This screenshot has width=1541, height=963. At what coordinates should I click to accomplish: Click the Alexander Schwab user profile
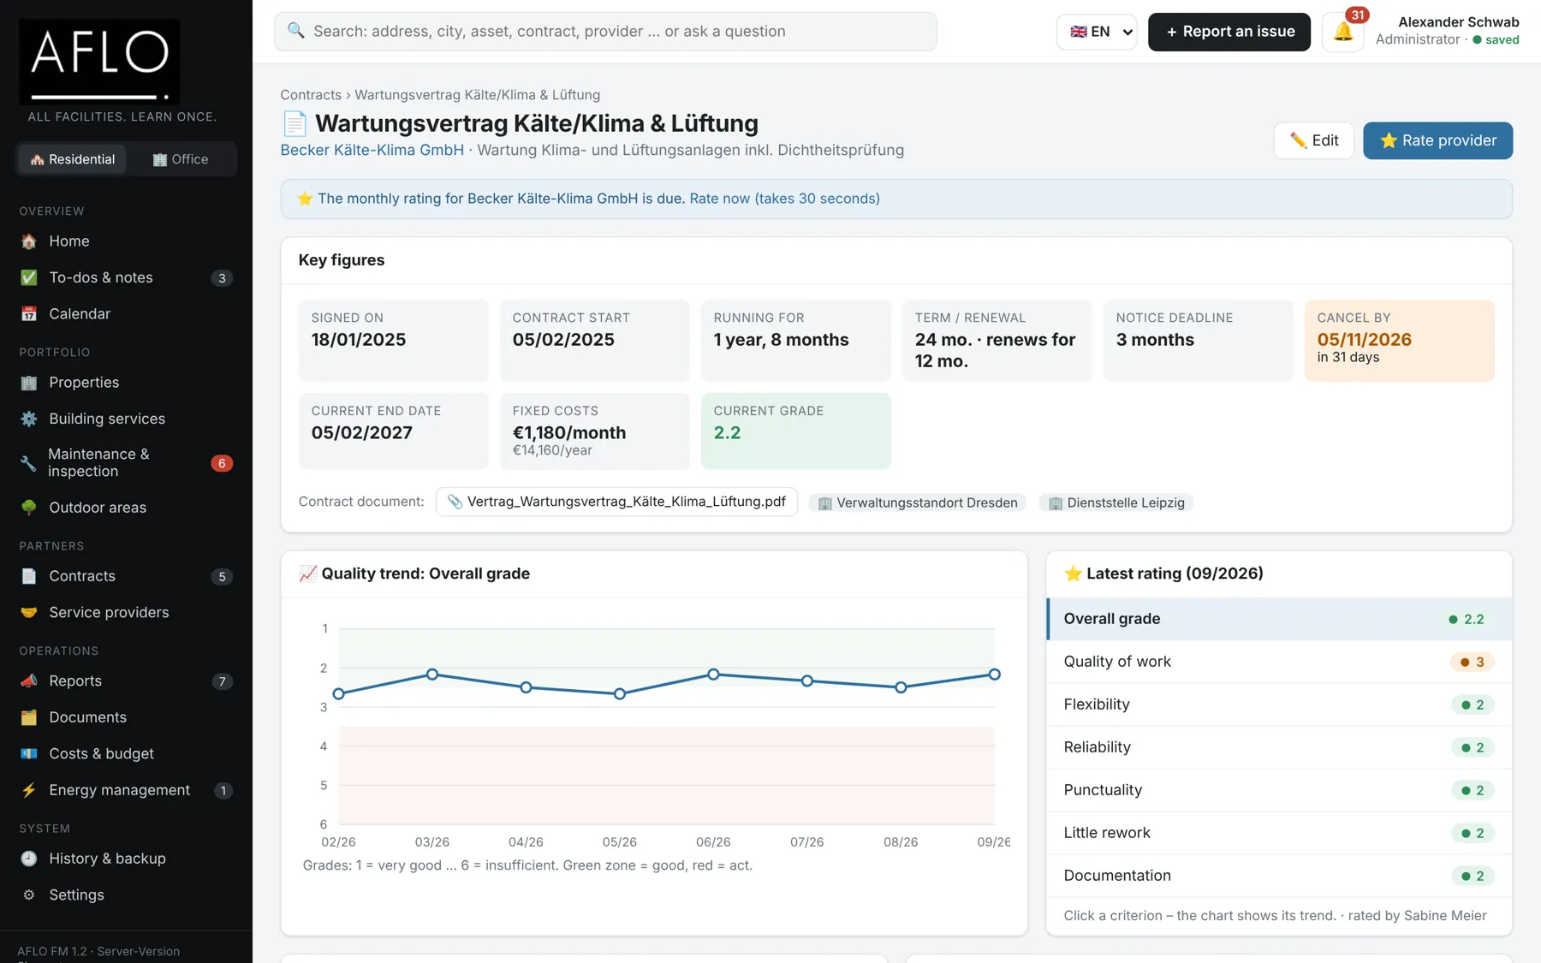(x=1447, y=31)
